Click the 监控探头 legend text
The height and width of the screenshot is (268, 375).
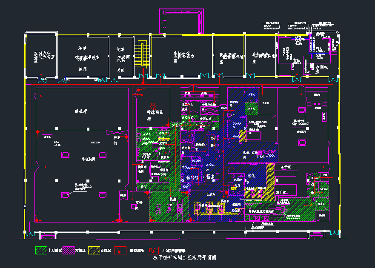137,251
